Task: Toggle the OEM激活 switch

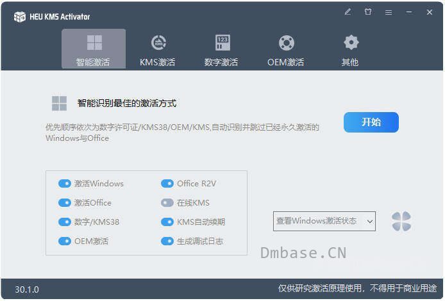Action: coord(64,241)
